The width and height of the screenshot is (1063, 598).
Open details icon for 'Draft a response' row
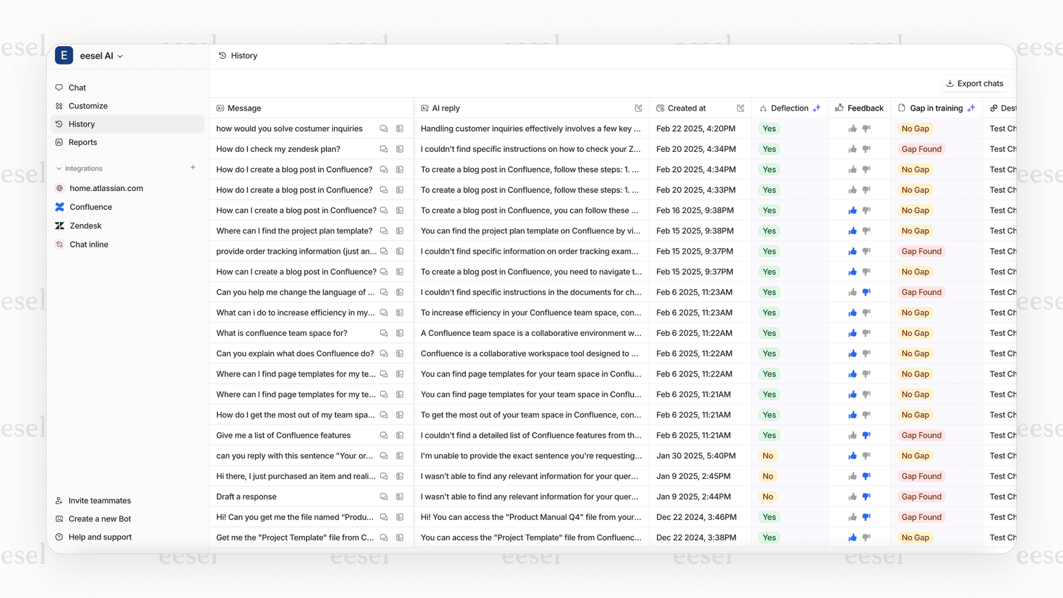400,497
